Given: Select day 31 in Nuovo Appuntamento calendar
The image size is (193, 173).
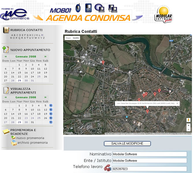Looking at the screenshot, I should [32, 80].
